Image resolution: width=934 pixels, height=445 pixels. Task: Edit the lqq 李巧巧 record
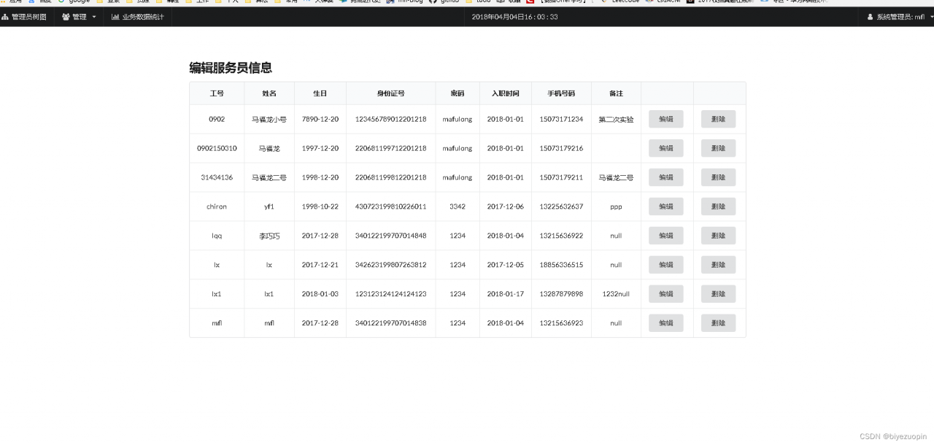[x=666, y=236]
